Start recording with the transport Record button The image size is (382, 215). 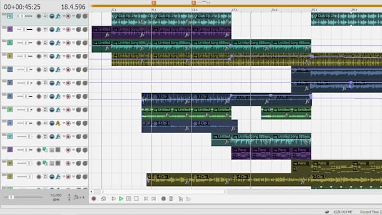(x=94, y=199)
